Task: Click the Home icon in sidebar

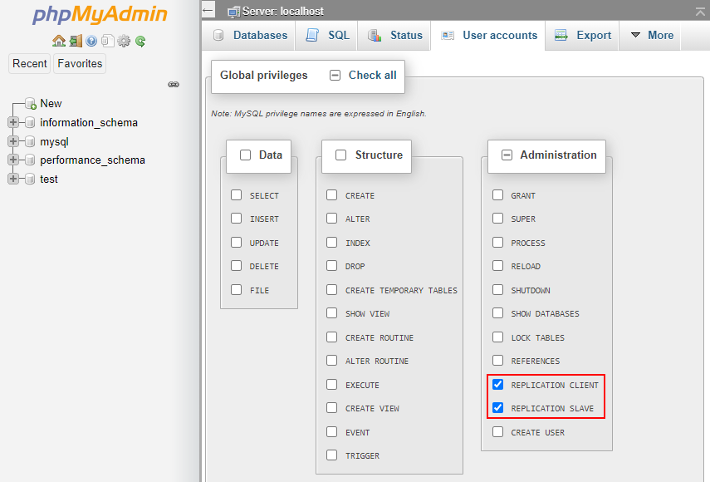Action: pos(59,42)
